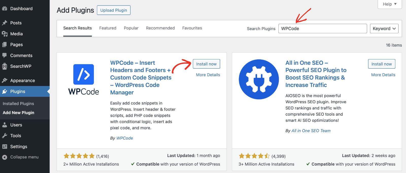Open the WPCode author link

(x=125, y=138)
